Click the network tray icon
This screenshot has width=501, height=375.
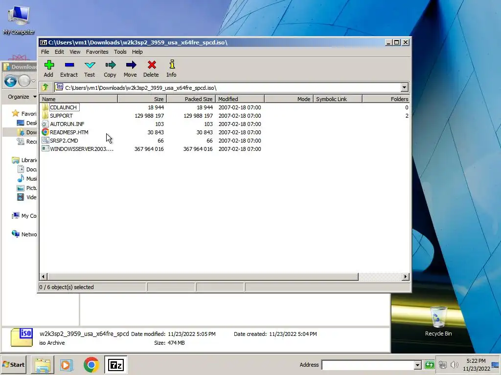point(442,364)
